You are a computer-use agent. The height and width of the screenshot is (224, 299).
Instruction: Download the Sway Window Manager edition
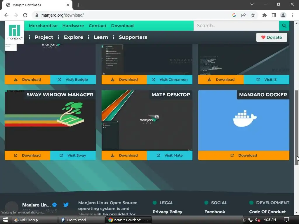[x=27, y=155]
